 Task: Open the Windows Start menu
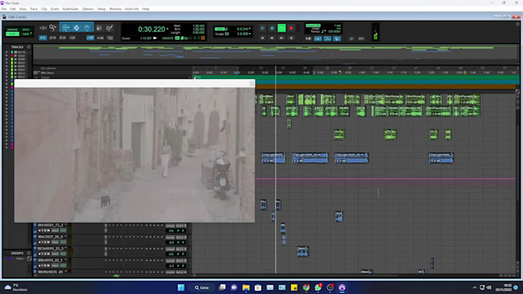pyautogui.click(x=181, y=287)
